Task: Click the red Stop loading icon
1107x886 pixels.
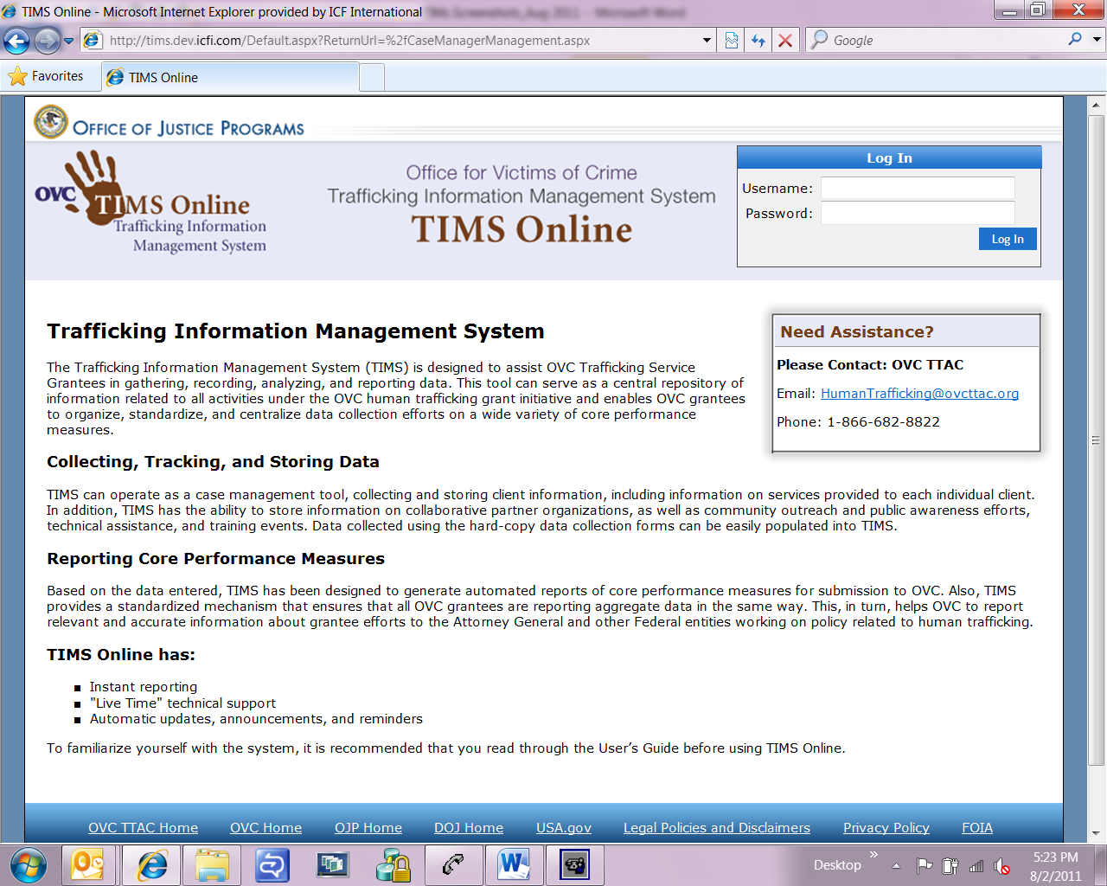Action: pos(785,41)
